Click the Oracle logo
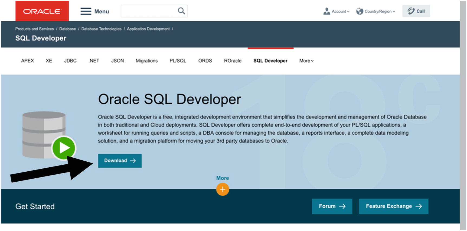Image resolution: width=467 pixels, height=231 pixels. (x=42, y=11)
